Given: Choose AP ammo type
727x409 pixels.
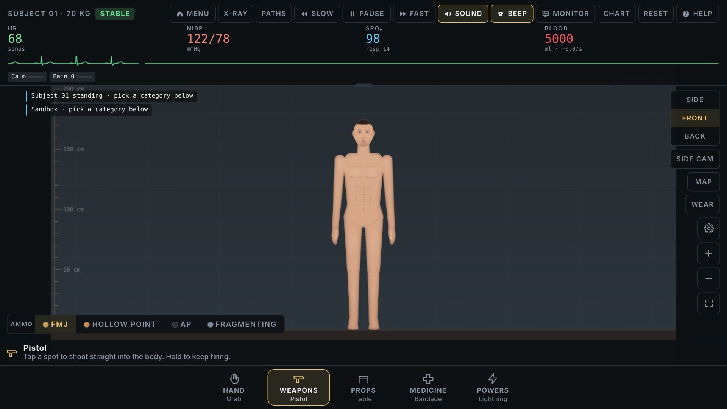Looking at the screenshot, I should [x=182, y=325].
